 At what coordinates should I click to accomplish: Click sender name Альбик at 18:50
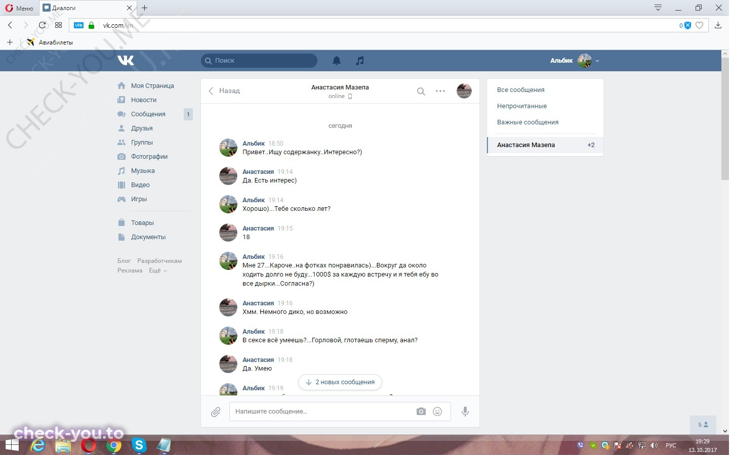[x=254, y=144]
